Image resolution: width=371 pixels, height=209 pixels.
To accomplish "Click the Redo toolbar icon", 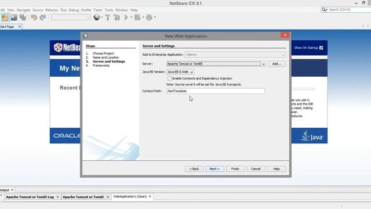I will [43, 17].
